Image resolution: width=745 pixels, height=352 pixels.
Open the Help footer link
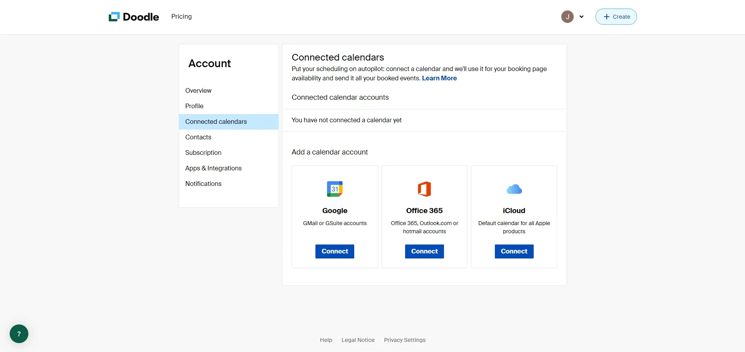(326, 340)
